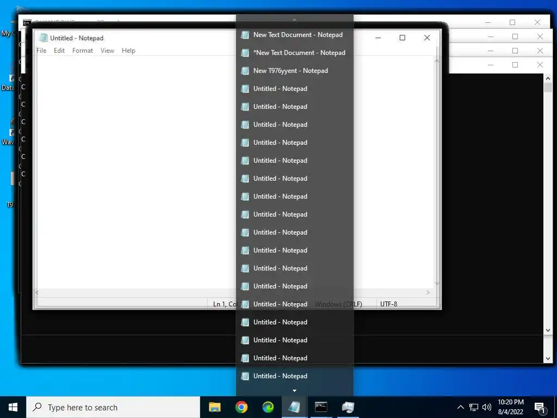Launch Microsoft Edge from the taskbar
The width and height of the screenshot is (557, 418).
click(x=268, y=407)
